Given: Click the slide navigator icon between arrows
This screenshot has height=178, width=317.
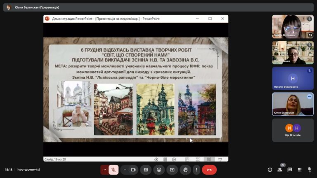Looking at the screenshot, I should (165, 159).
